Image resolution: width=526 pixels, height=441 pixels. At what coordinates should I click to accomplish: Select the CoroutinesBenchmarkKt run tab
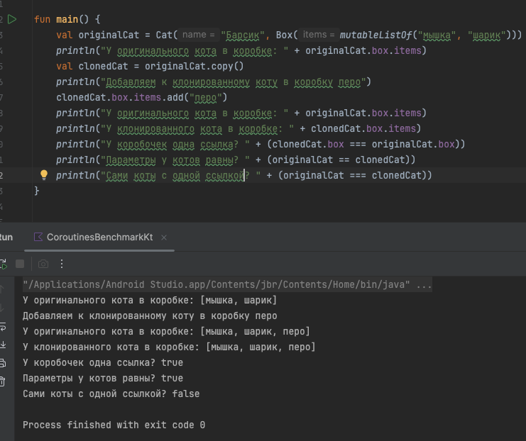tap(99, 238)
